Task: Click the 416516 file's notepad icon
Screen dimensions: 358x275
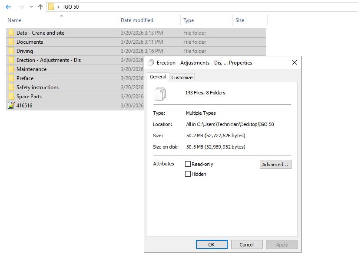Action: point(11,105)
